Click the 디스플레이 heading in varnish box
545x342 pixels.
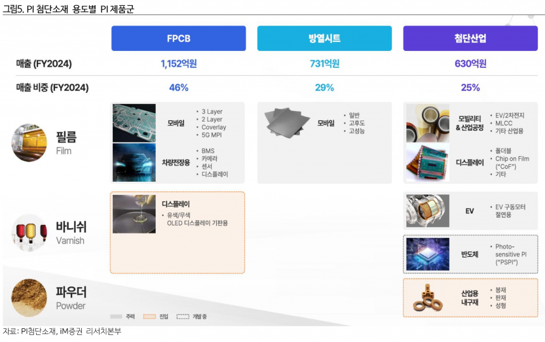(176, 204)
